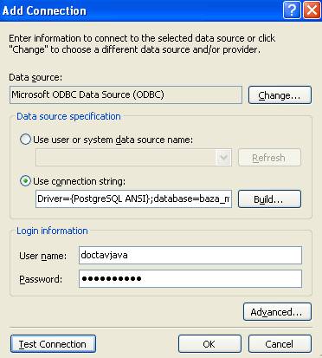Click the empty data source name combo box
The image size is (322, 358).
tap(133, 158)
